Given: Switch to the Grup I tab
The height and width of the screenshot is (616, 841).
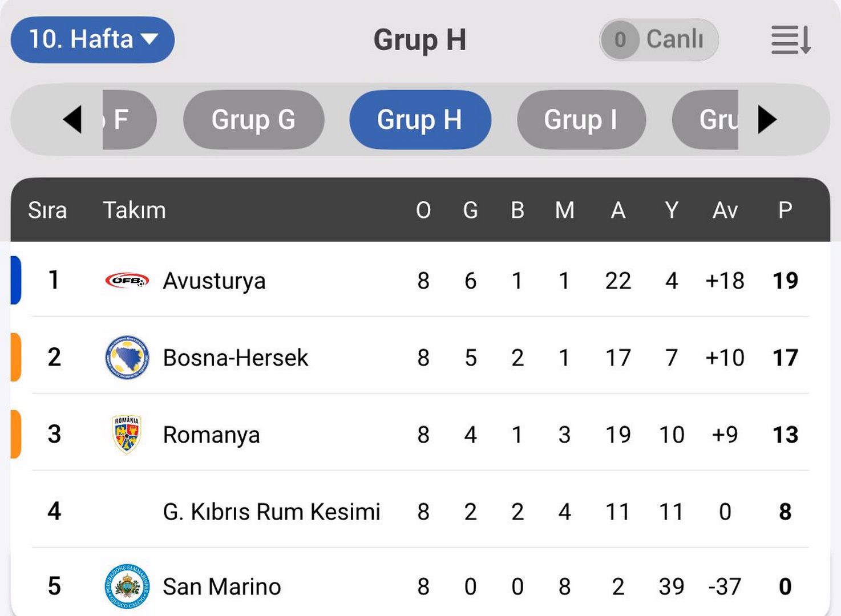Looking at the screenshot, I should 581,120.
